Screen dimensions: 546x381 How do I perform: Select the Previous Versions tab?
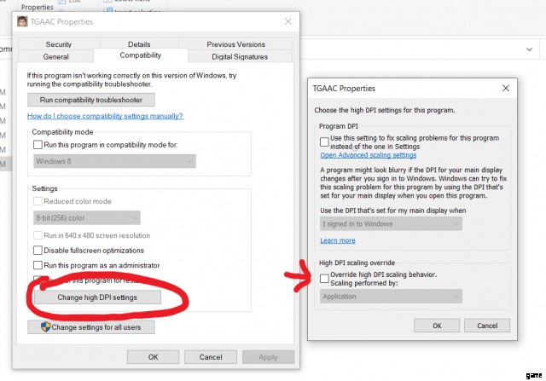(x=235, y=44)
